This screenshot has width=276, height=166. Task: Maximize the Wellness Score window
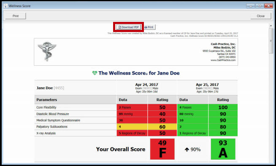coord(260,6)
